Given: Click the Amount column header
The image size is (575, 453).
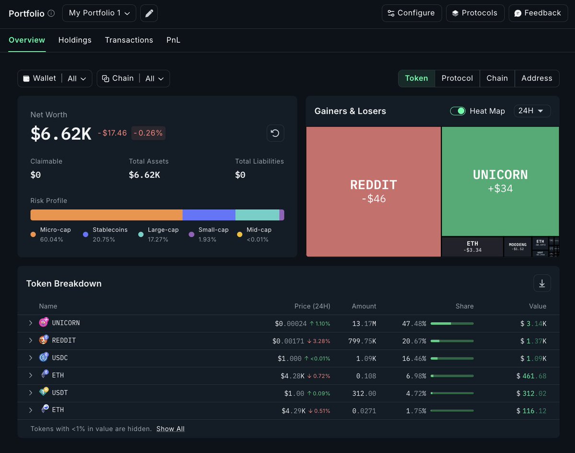Looking at the screenshot, I should [x=364, y=306].
